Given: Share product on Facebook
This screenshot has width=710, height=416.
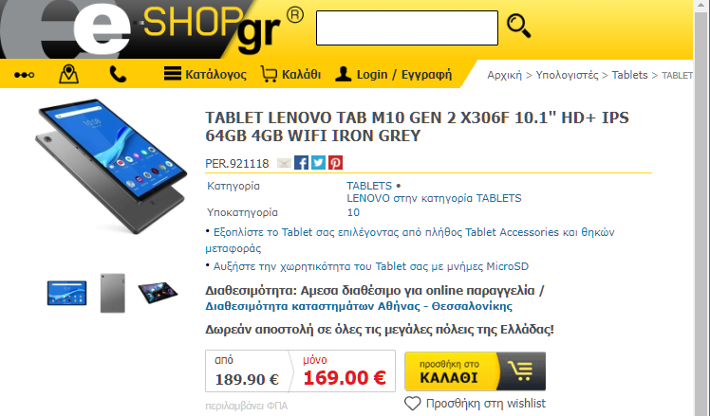Looking at the screenshot, I should [301, 162].
